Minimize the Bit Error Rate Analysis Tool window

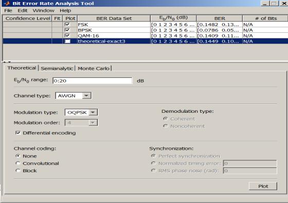coord(265,3)
